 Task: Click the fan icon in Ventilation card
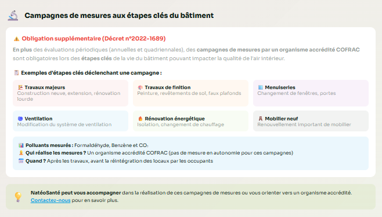(20, 119)
